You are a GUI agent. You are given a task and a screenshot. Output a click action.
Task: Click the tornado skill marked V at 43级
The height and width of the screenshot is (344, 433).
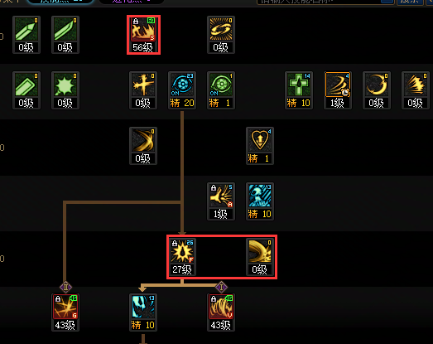tap(221, 313)
